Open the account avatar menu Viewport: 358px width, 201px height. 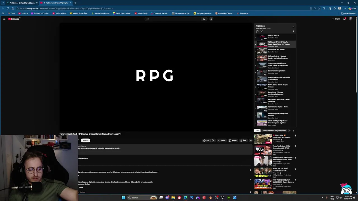pyautogui.click(x=351, y=19)
